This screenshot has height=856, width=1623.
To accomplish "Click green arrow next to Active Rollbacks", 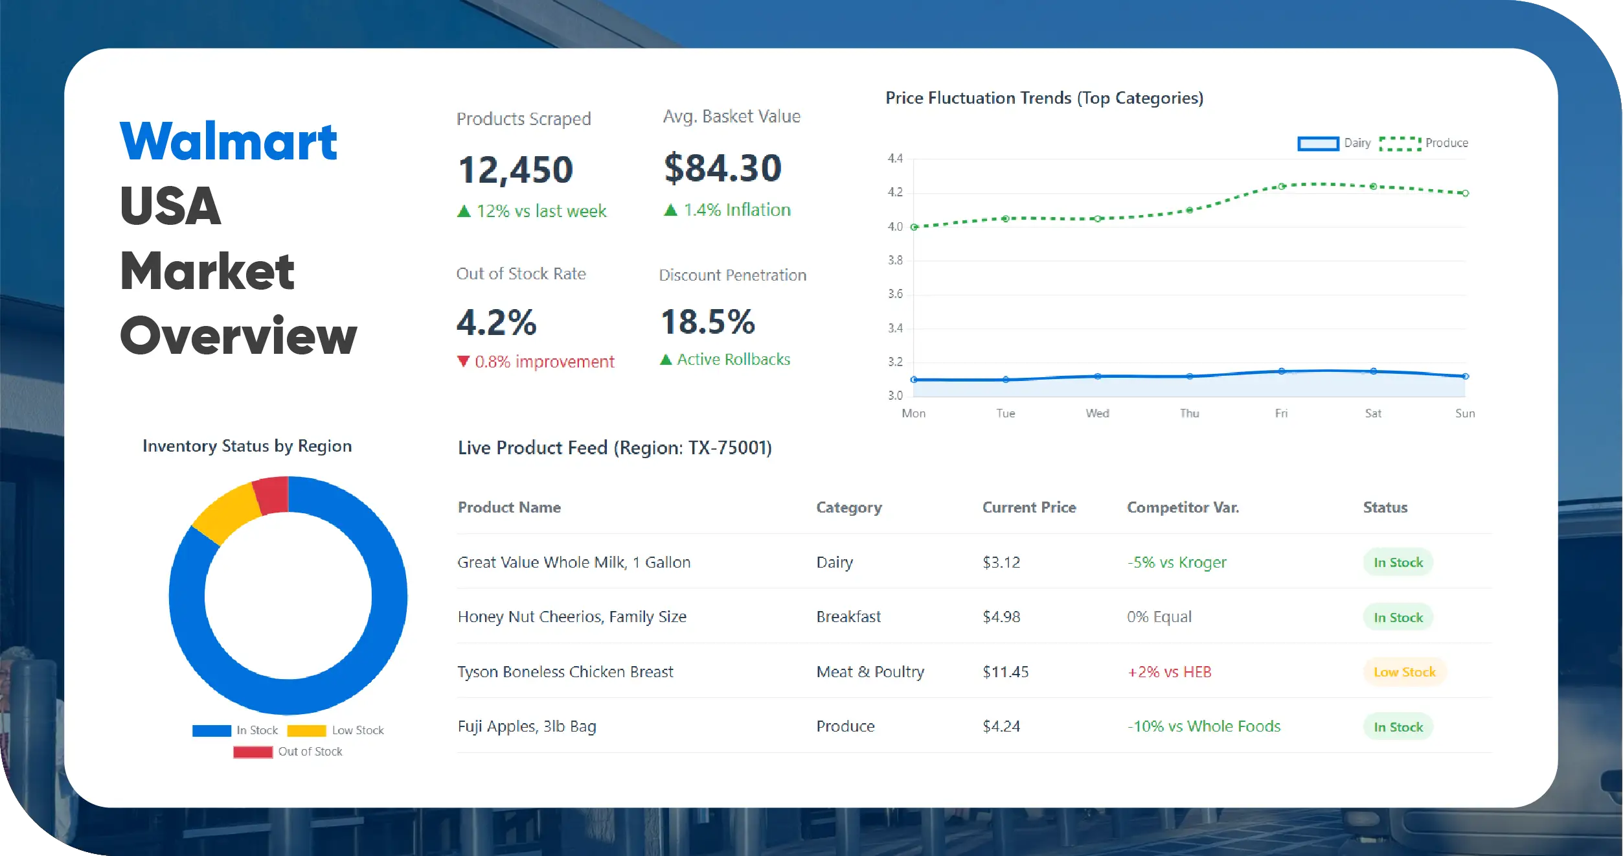I will [x=665, y=360].
